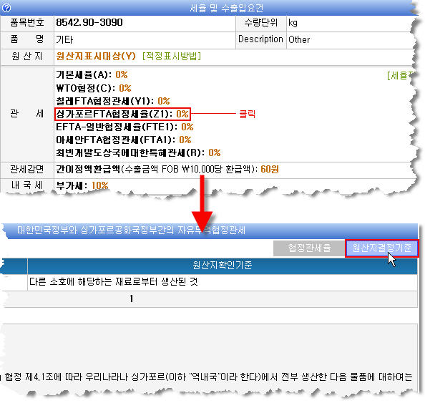Click the 기본세율(A) tariff rate entry
The height and width of the screenshot is (403, 425).
tap(92, 74)
